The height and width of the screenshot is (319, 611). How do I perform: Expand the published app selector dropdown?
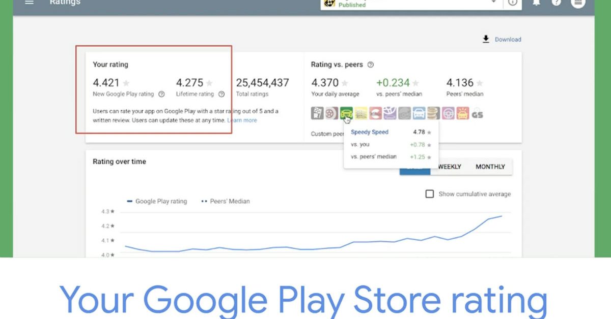click(x=493, y=3)
